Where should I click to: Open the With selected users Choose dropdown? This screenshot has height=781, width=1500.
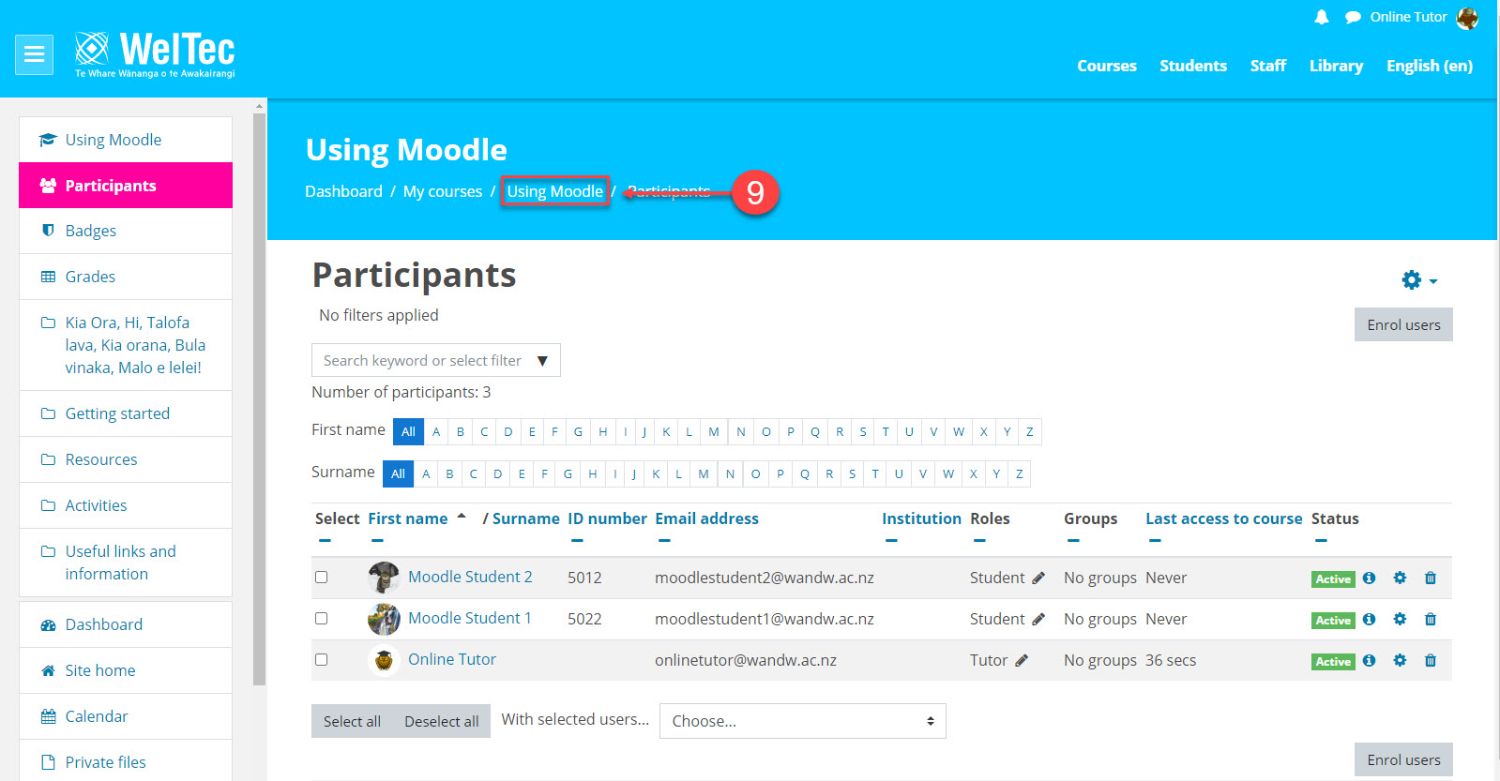click(x=802, y=721)
